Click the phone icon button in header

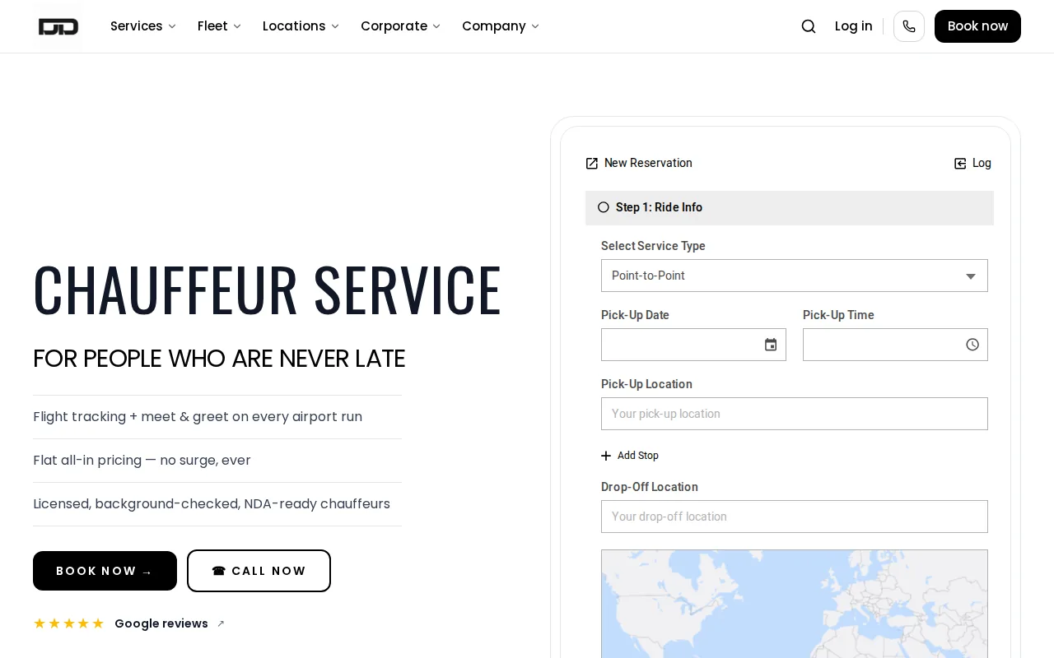click(909, 26)
